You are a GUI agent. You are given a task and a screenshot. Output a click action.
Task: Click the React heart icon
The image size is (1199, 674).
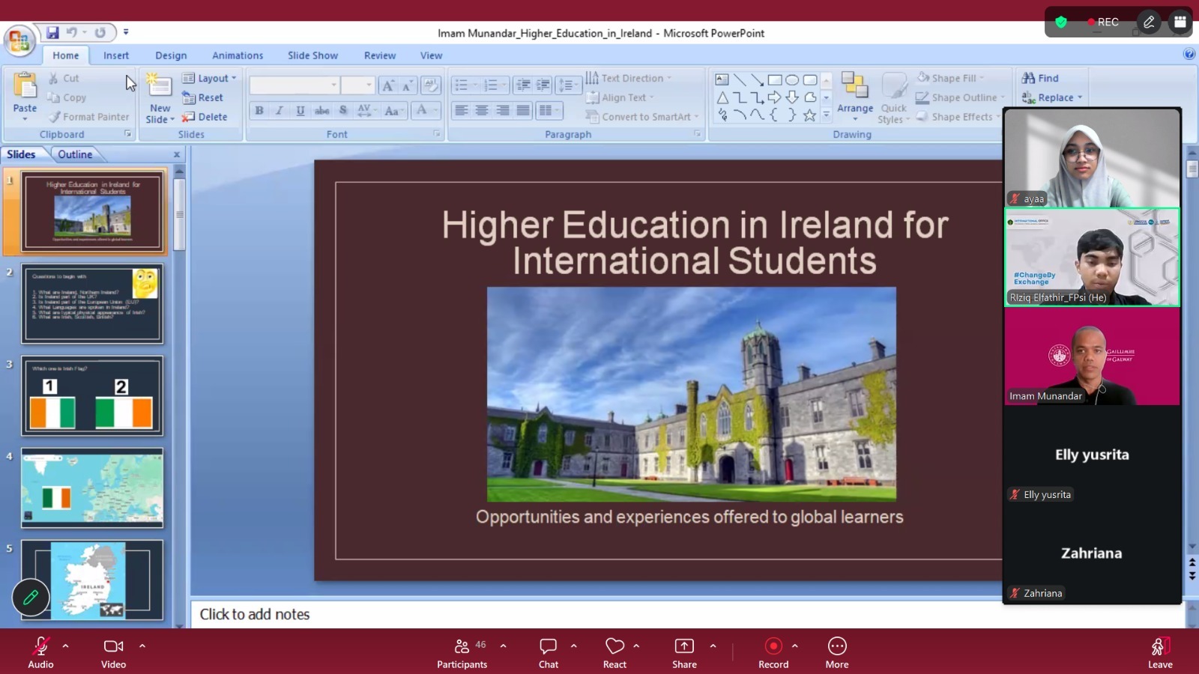click(x=614, y=646)
